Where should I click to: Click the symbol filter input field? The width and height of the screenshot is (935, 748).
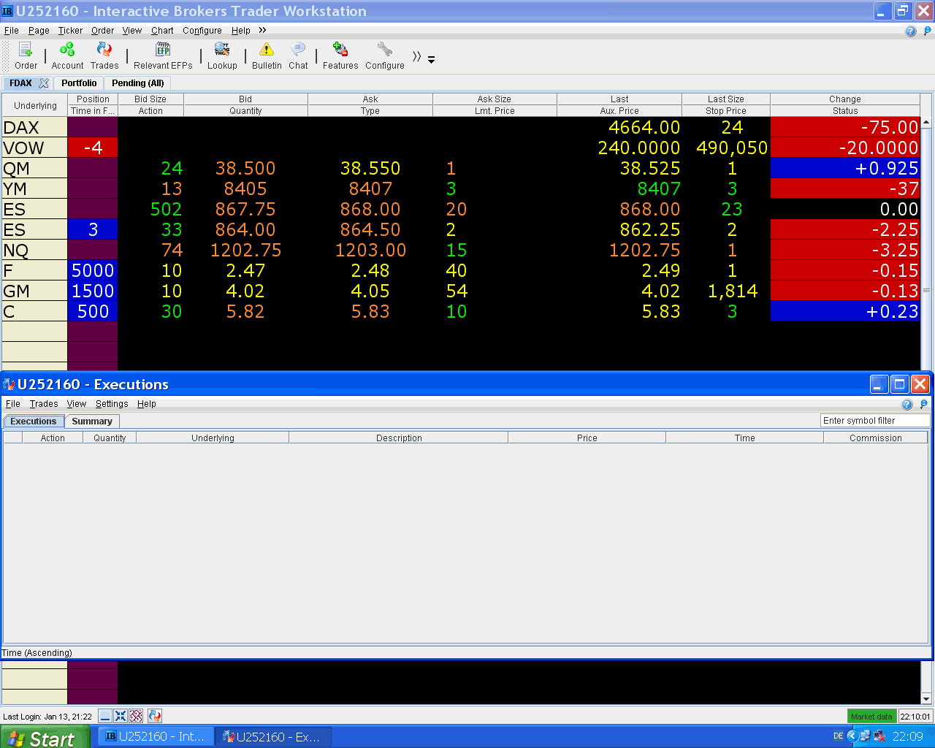(x=875, y=421)
